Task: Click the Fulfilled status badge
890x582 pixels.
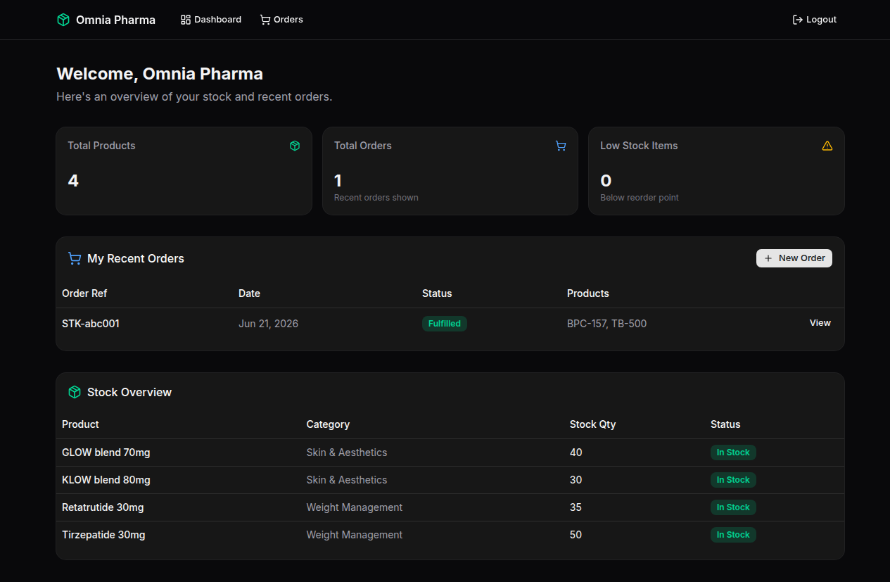Action: tap(445, 324)
